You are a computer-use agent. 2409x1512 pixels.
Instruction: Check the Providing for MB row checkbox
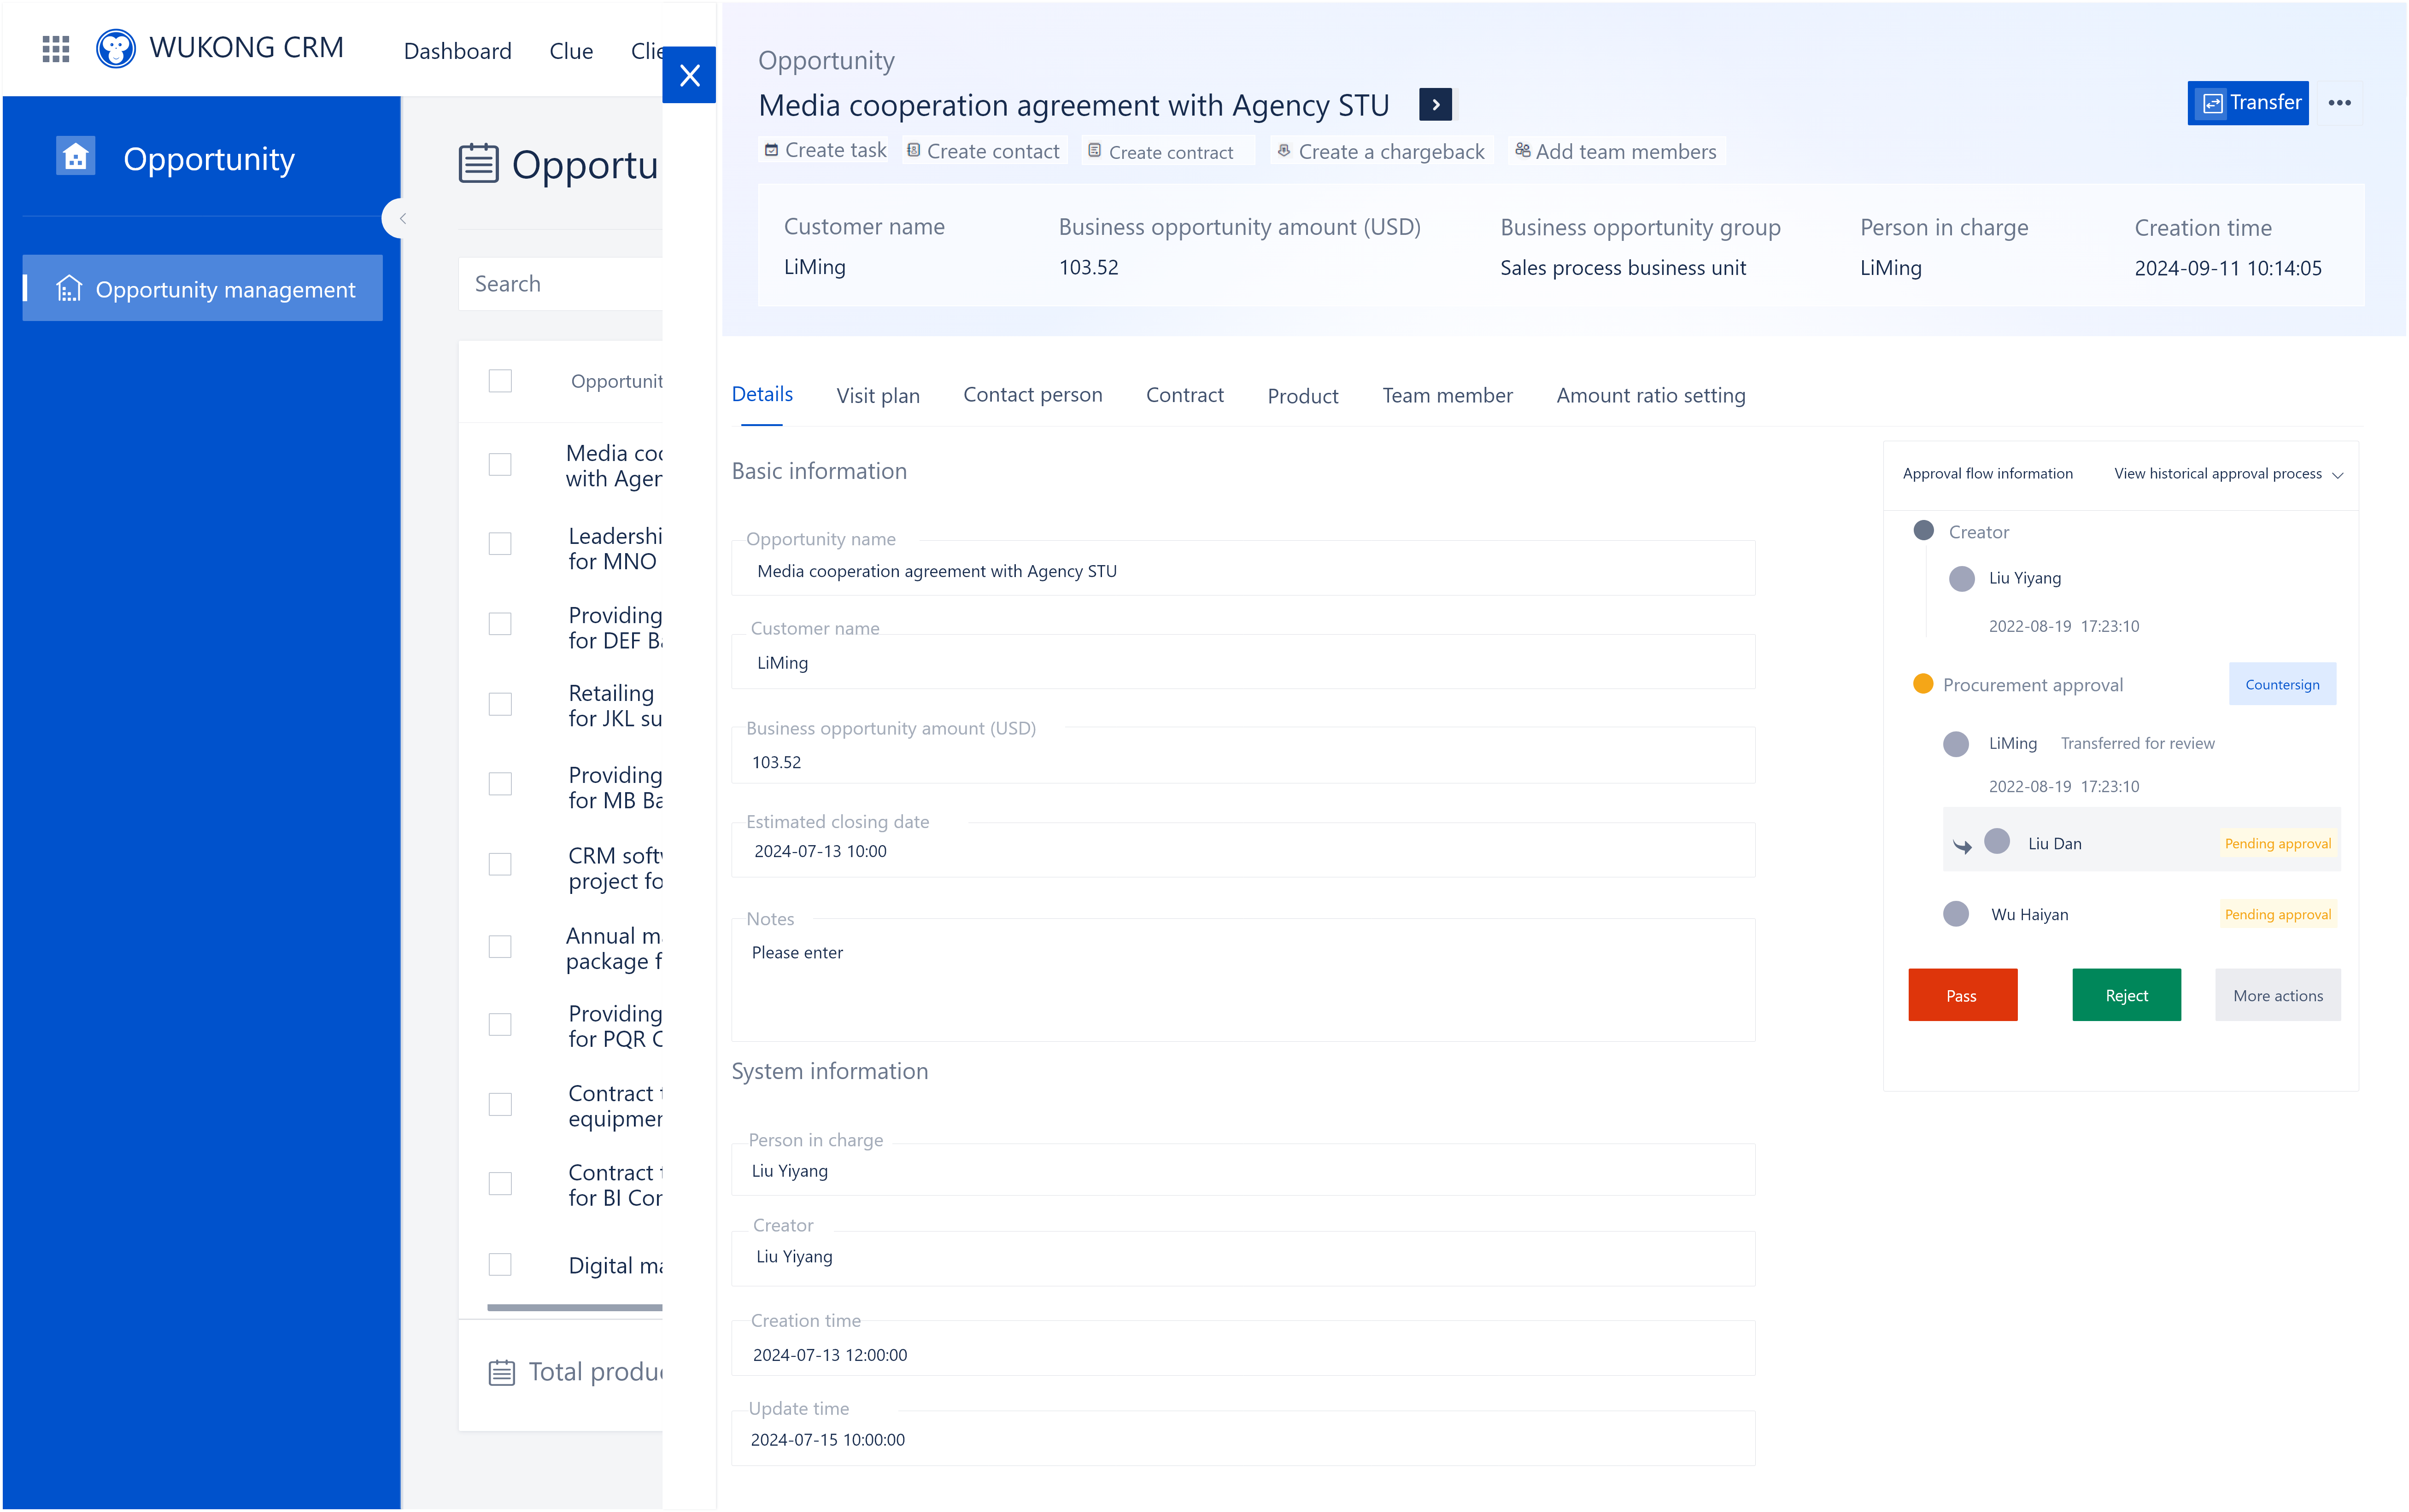coord(500,784)
